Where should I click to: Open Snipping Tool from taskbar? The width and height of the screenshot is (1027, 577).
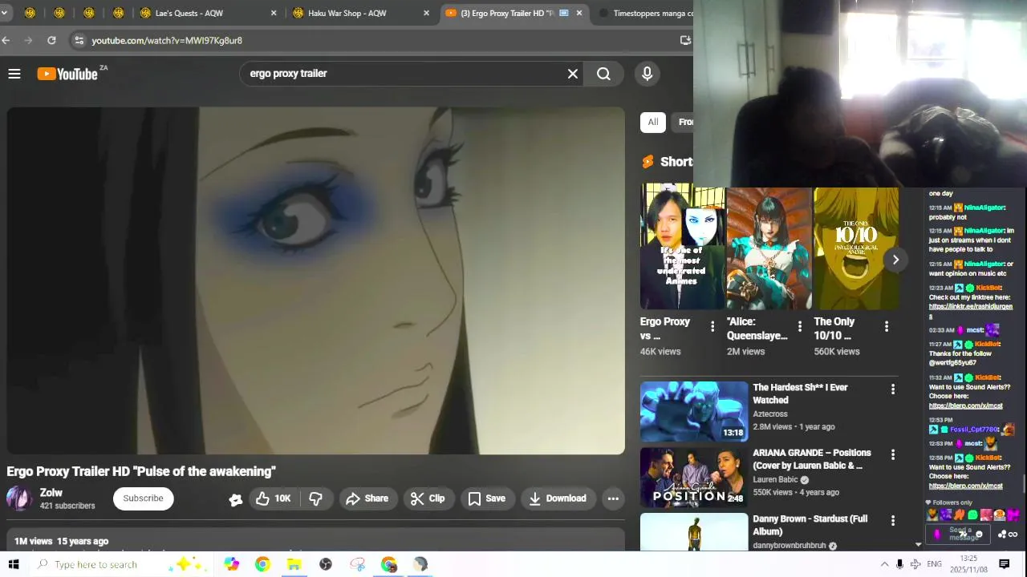click(x=358, y=564)
